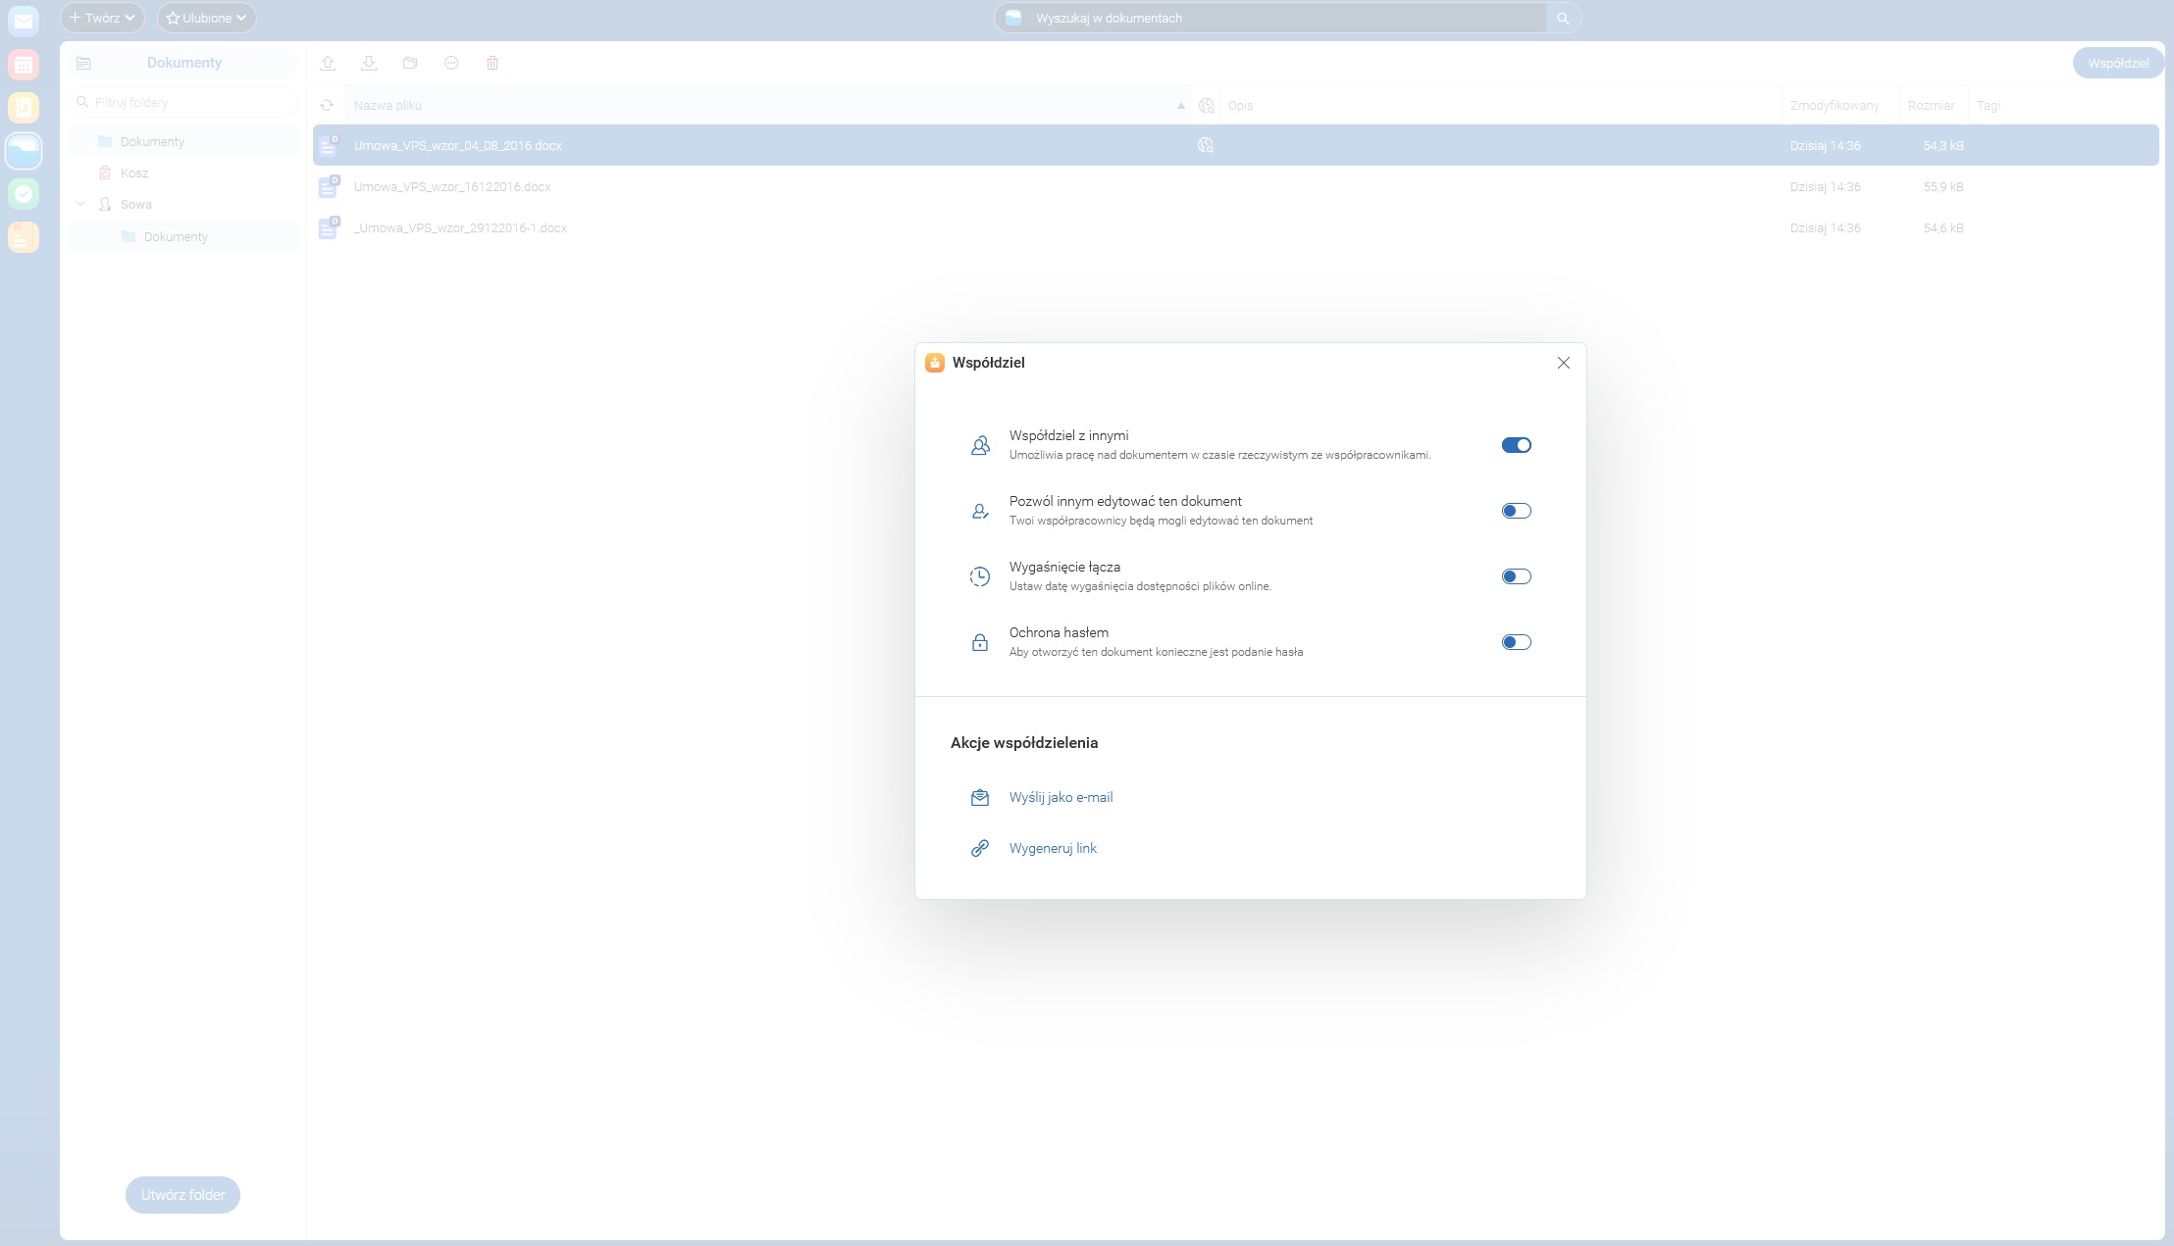The width and height of the screenshot is (2174, 1246).
Task: Open the Twórz dropdown menu
Action: pos(102,18)
